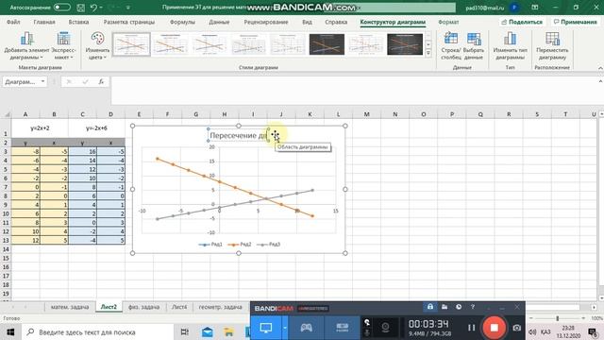Open Mail app on taskbar
This screenshot has width=604, height=340.
pos(208,331)
